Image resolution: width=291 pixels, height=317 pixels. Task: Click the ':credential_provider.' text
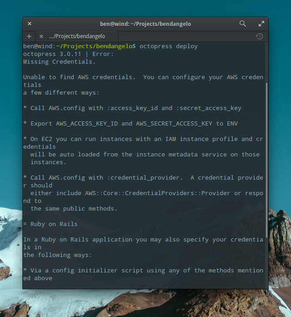145,178
